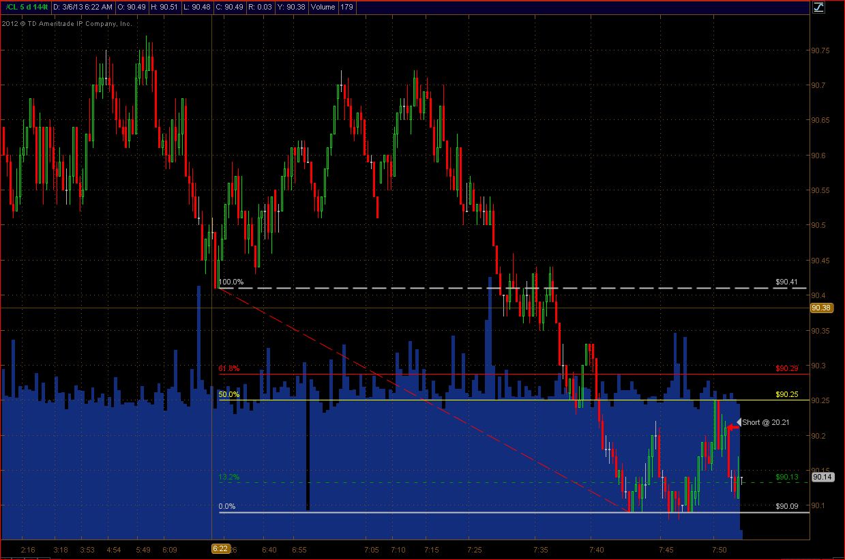Click the 5:49 time axis label
The height and width of the screenshot is (560, 845).
[145, 549]
